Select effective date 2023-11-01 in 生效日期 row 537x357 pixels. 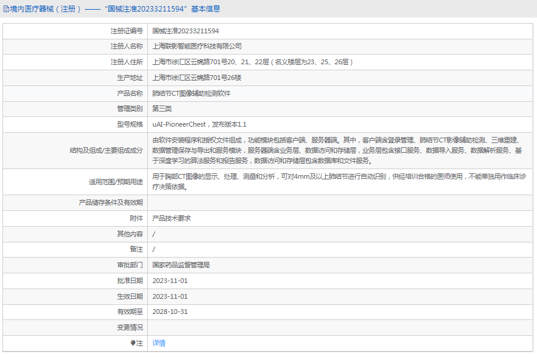(x=170, y=296)
